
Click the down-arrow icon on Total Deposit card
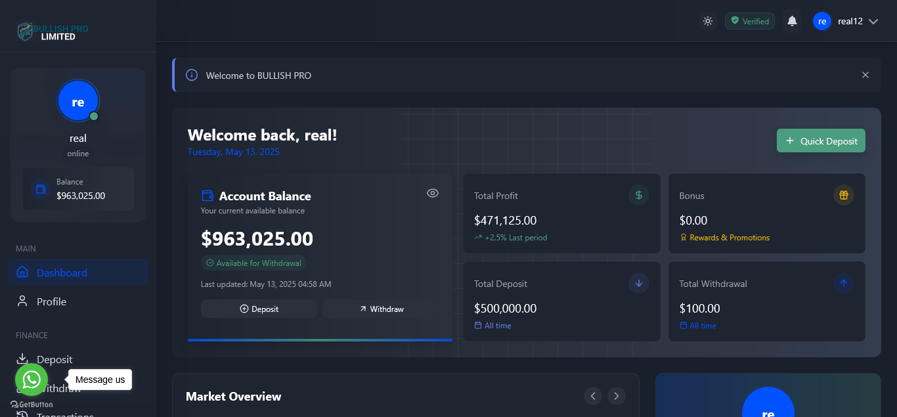(x=638, y=283)
